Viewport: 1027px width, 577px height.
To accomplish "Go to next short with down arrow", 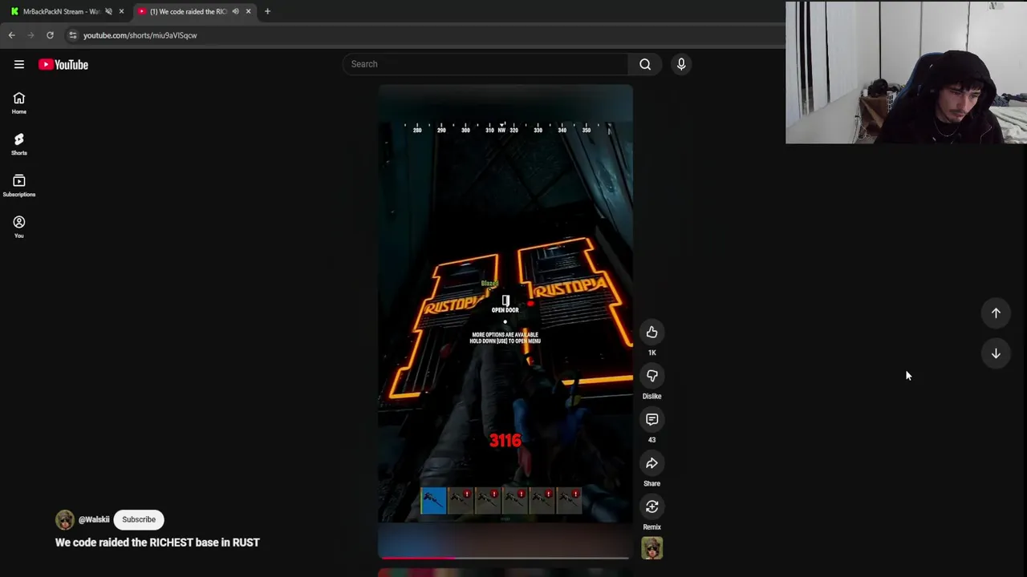I will click(996, 353).
